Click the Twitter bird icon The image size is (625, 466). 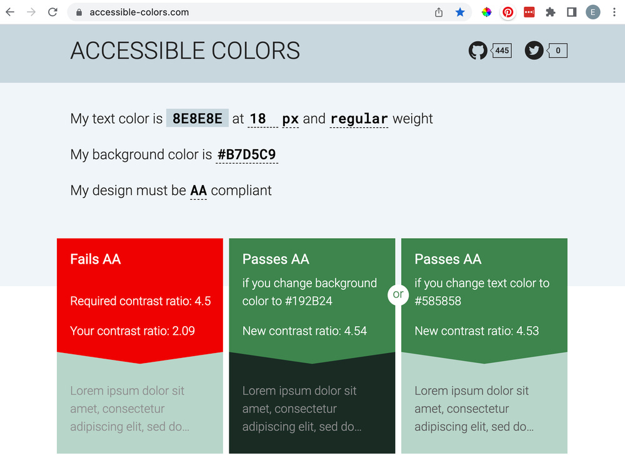[x=534, y=51]
